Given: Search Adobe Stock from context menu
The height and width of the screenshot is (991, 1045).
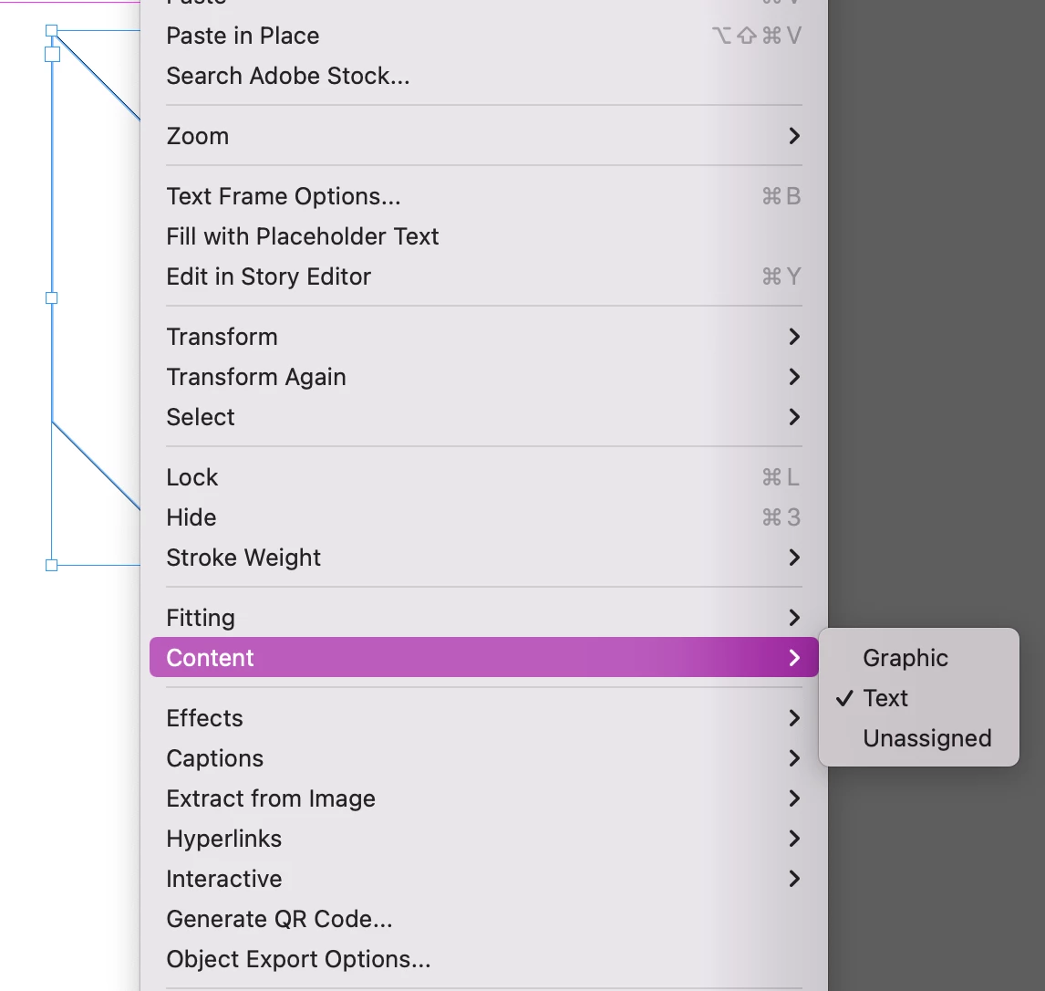Looking at the screenshot, I should (x=288, y=76).
